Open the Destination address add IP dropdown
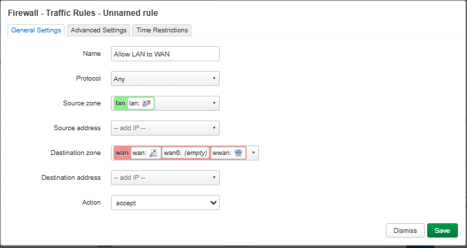 tap(165, 178)
